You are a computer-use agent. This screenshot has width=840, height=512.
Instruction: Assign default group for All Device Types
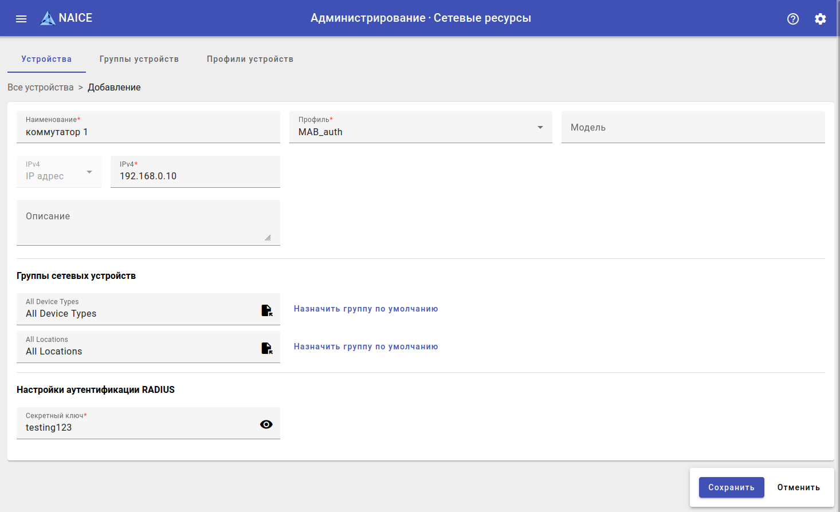tap(366, 309)
